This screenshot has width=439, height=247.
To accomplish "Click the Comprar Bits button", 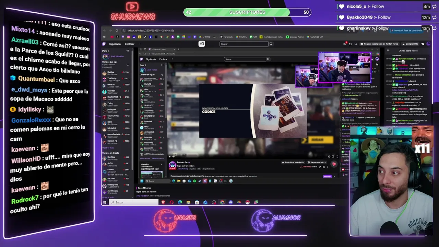I will coord(410,44).
